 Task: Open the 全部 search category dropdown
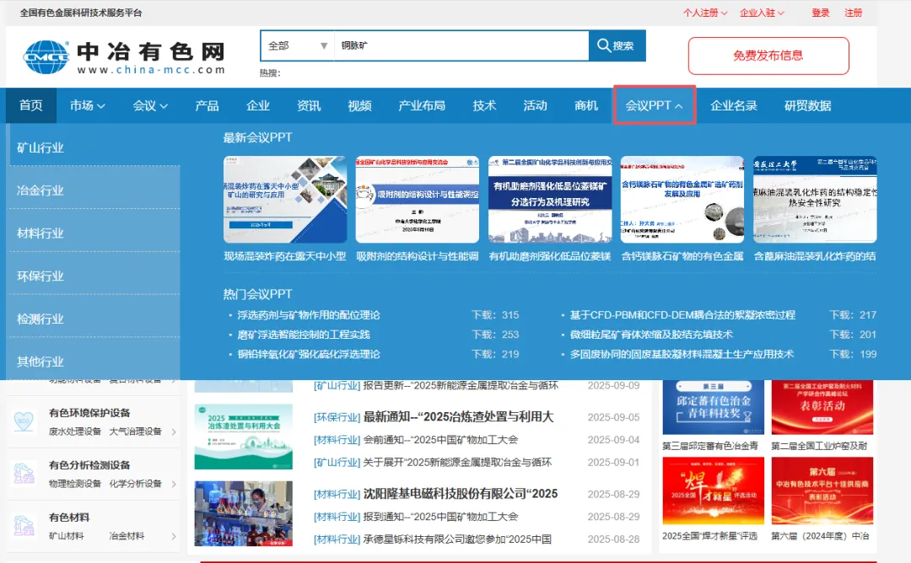click(x=298, y=46)
